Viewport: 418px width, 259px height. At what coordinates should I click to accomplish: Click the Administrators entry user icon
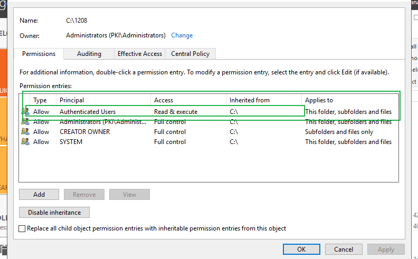[x=25, y=122]
